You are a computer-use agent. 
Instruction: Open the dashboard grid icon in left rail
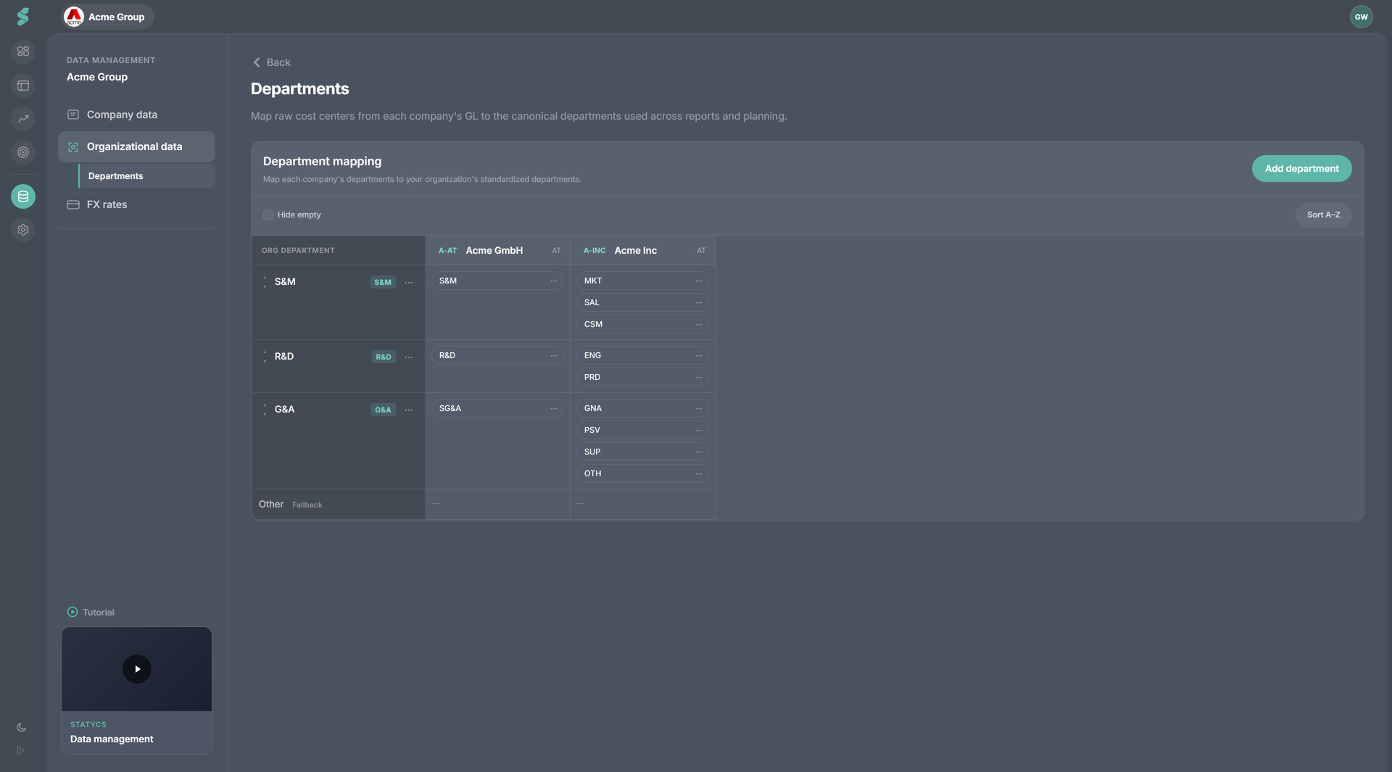(23, 51)
